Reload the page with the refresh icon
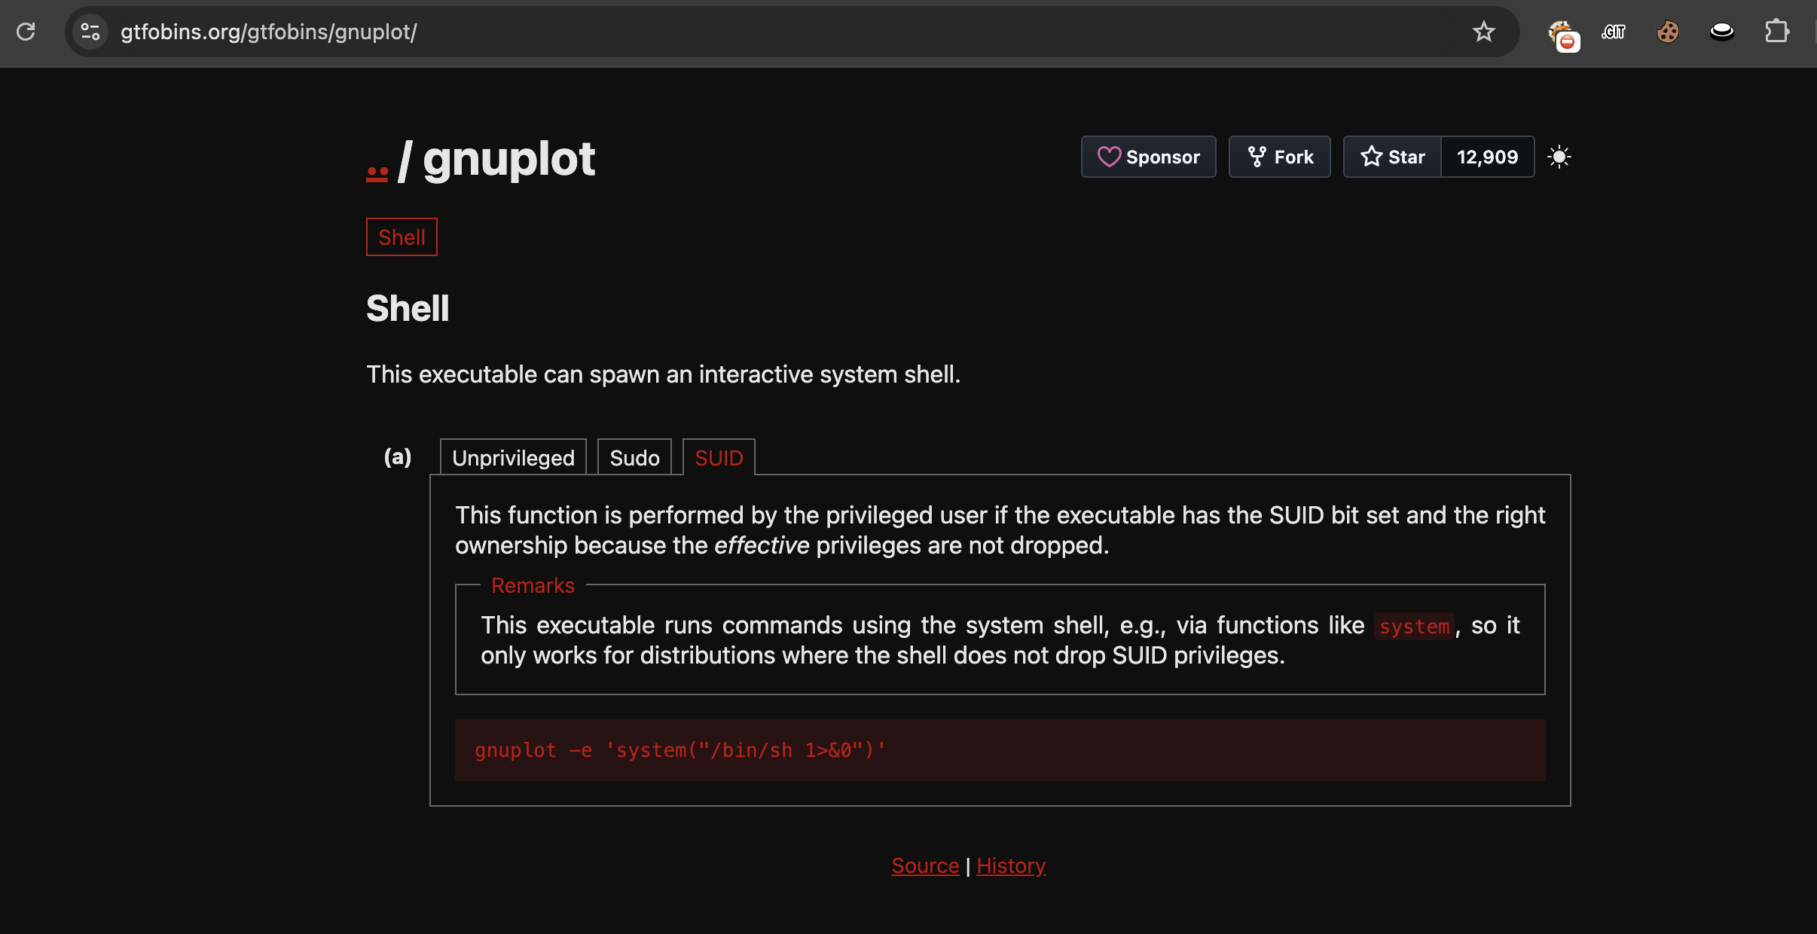 click(26, 32)
